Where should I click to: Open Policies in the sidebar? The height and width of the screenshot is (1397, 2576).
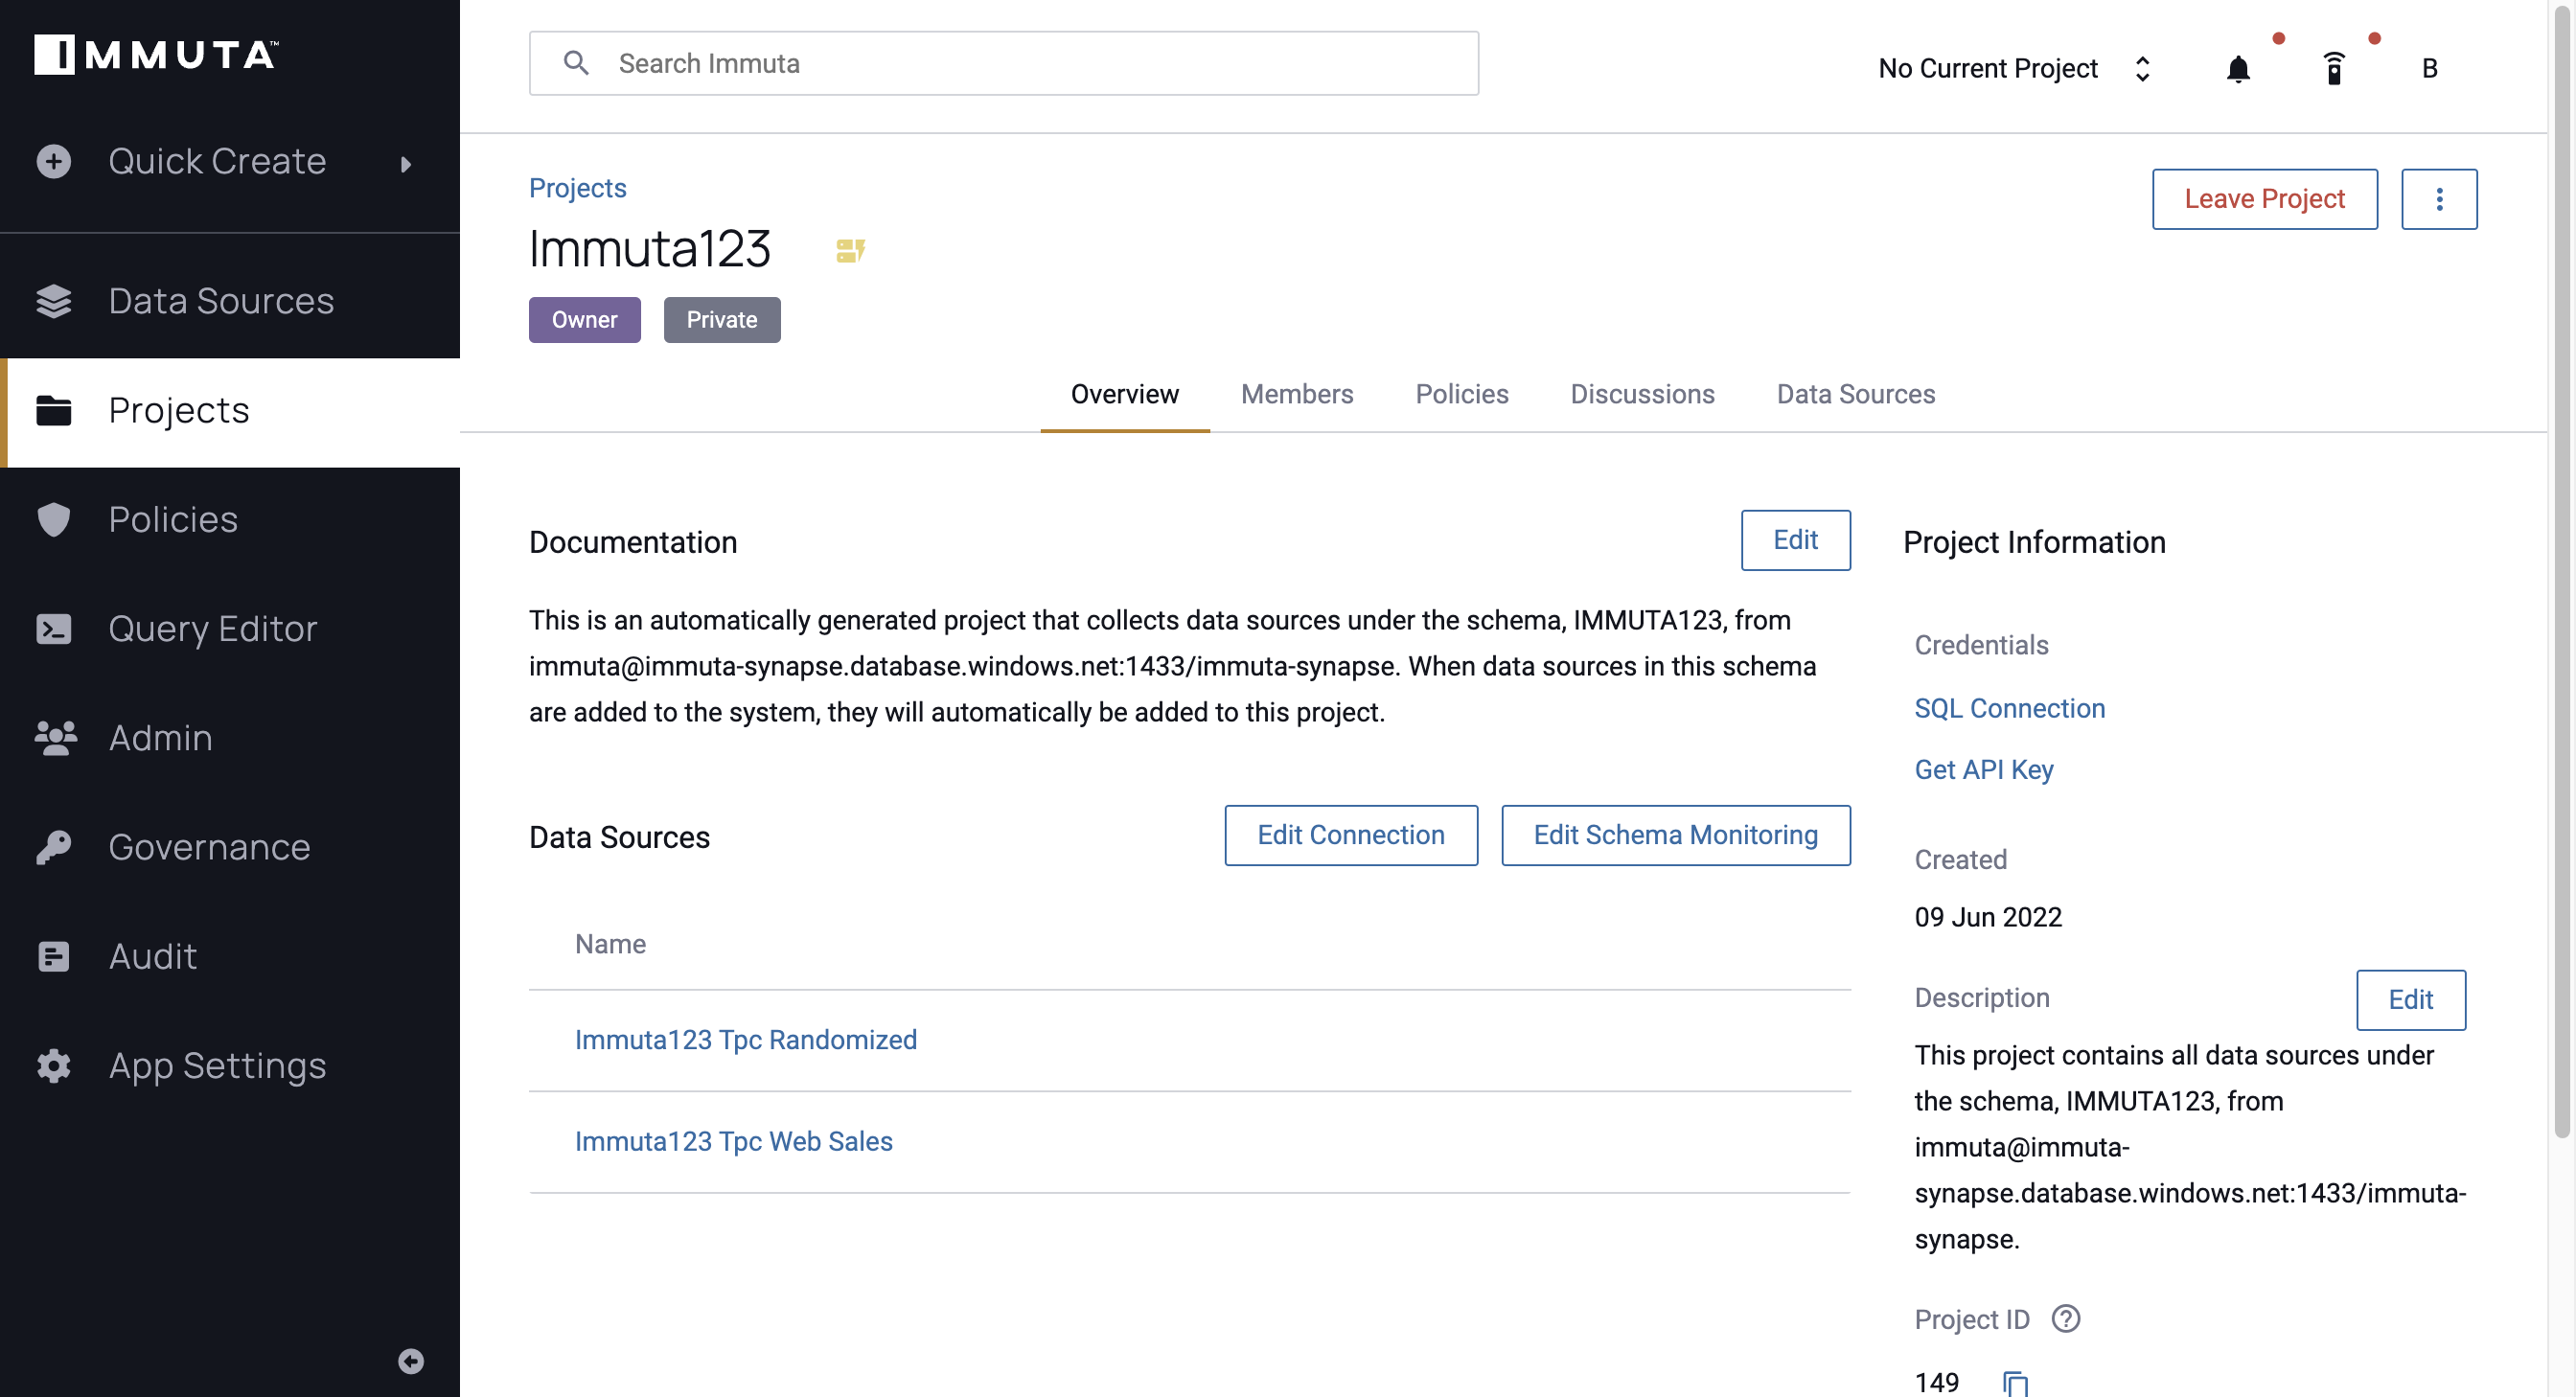click(x=230, y=520)
